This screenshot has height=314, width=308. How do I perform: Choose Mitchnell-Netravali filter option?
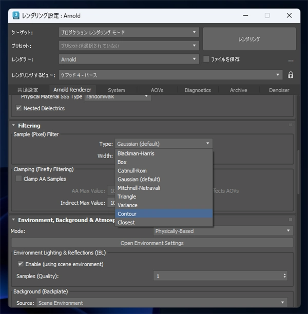click(x=164, y=188)
